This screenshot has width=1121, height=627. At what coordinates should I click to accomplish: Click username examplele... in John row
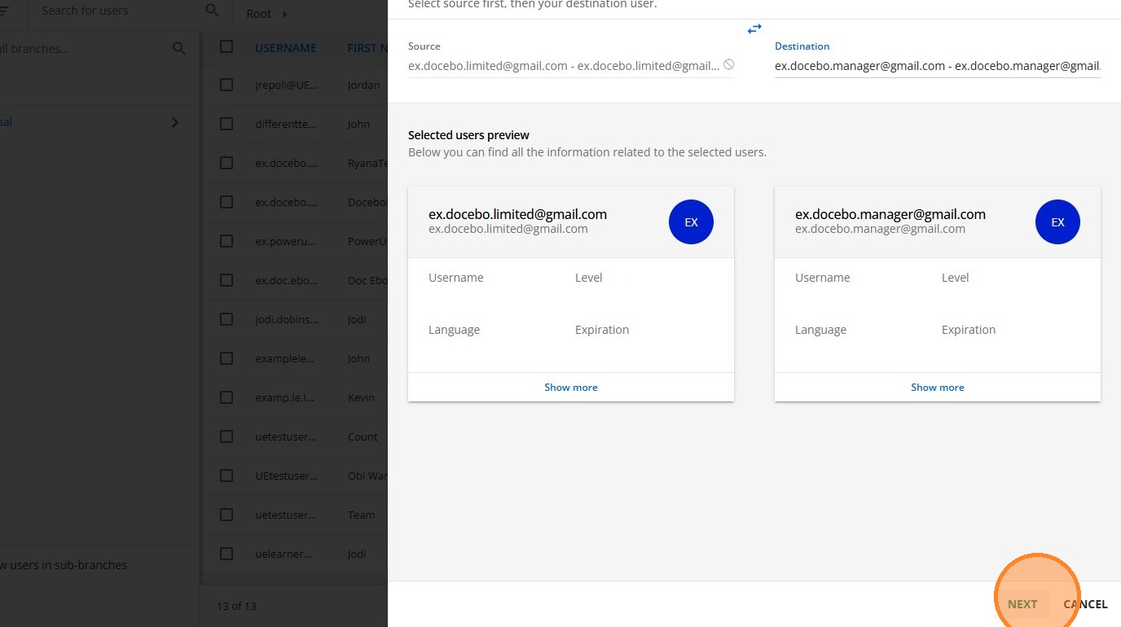284,358
